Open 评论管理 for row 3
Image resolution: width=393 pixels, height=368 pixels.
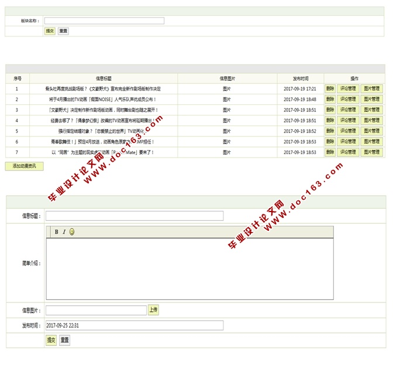[348, 110]
